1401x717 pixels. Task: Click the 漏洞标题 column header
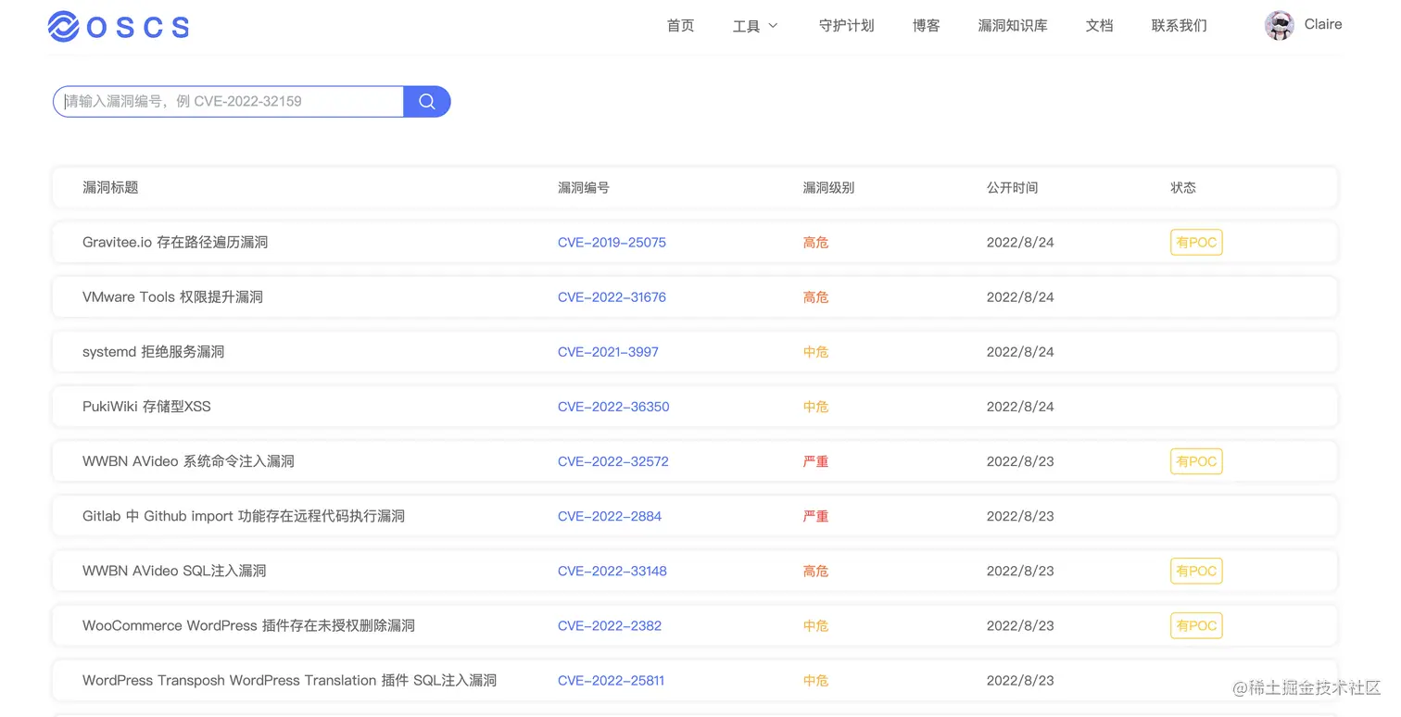[110, 188]
